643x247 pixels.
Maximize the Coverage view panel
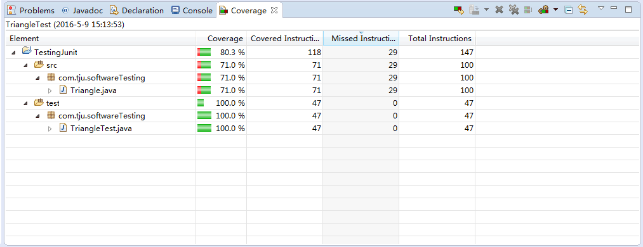pyautogui.click(x=628, y=9)
